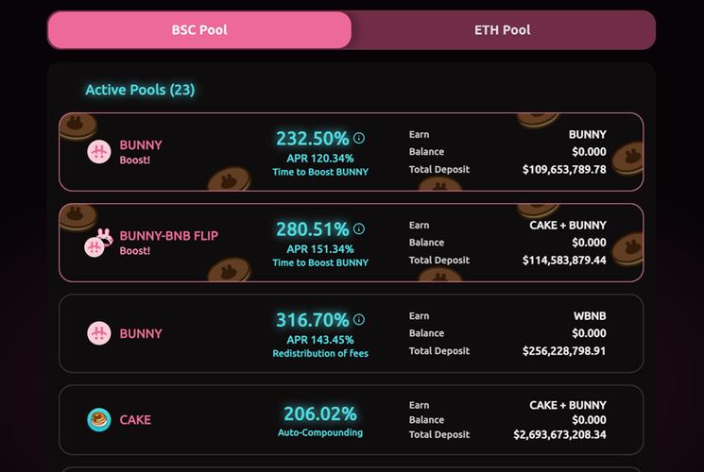Select the BSC Pool tab

(x=199, y=30)
